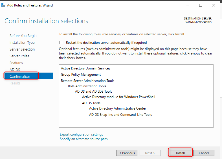Image resolution: width=222 pixels, height=159 pixels.
Task: Go to the Installation Type step
Action: [x=22, y=43]
